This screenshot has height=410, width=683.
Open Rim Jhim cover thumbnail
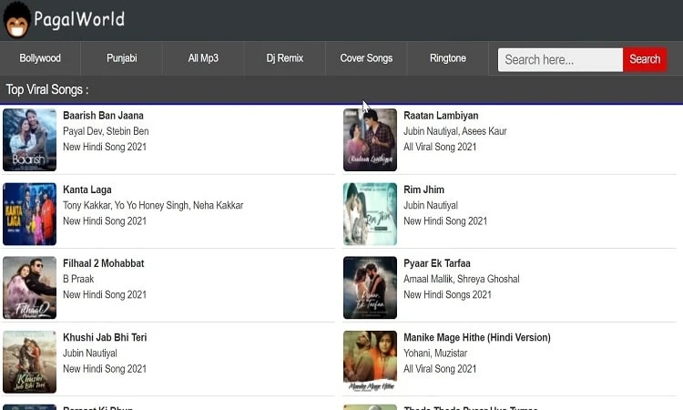[370, 214]
